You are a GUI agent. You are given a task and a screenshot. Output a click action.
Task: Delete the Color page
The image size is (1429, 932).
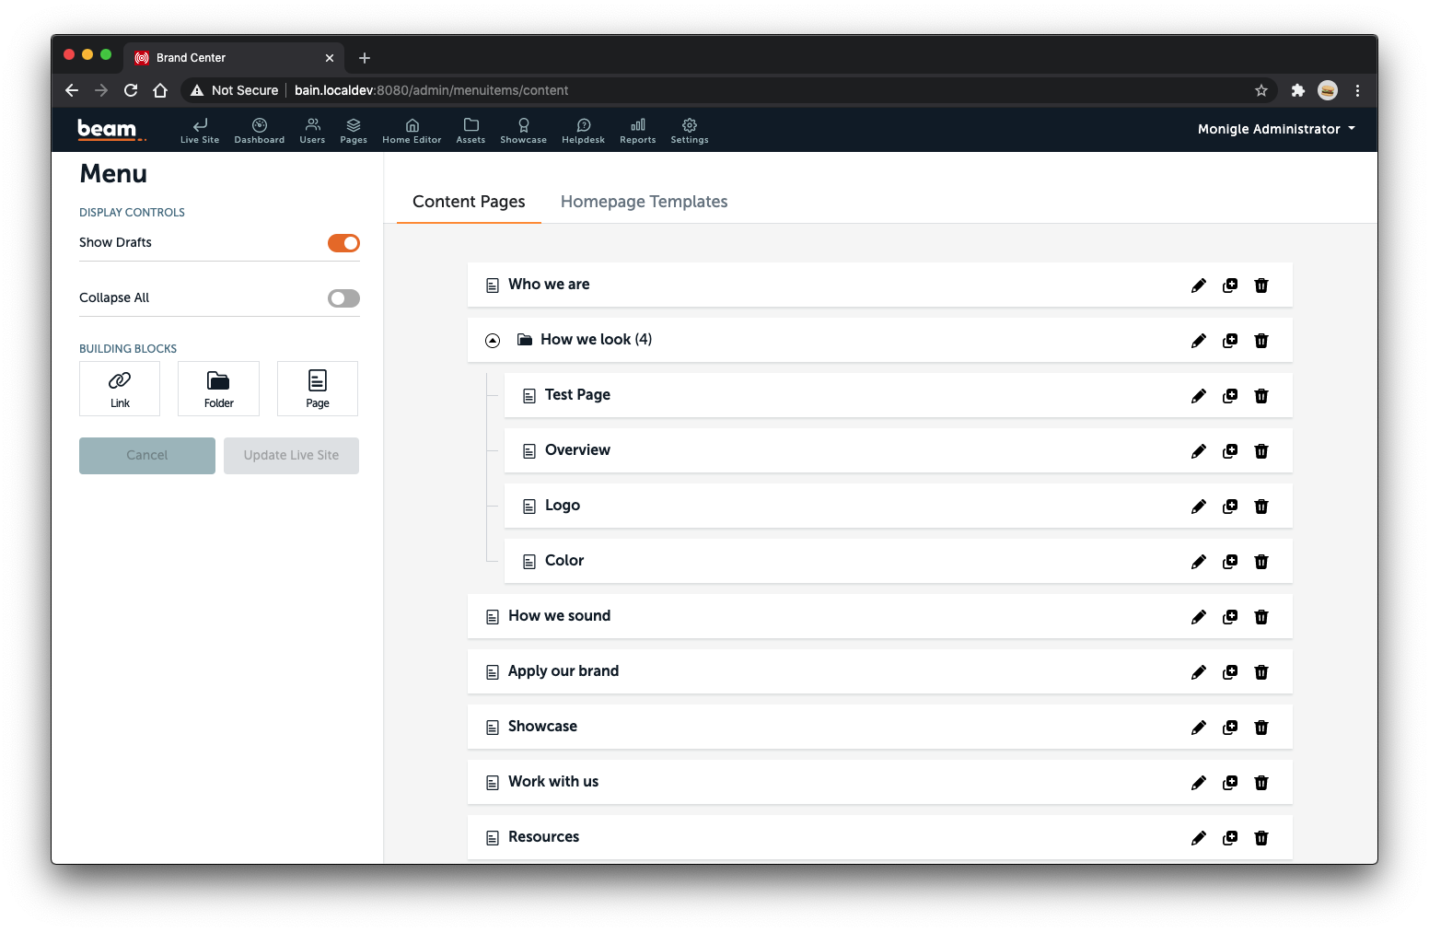1261,562
